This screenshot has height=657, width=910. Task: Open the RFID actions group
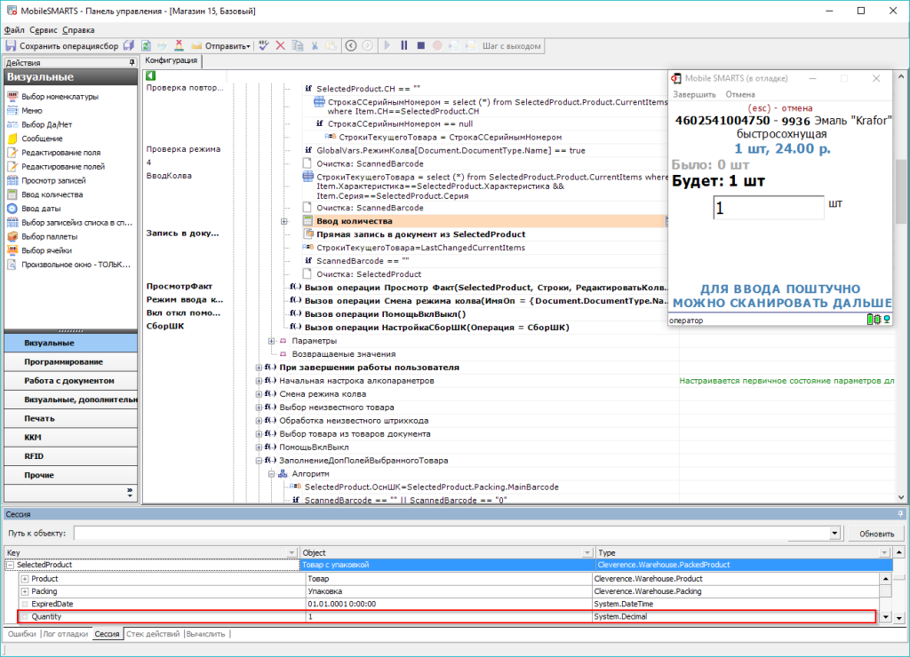(x=71, y=455)
